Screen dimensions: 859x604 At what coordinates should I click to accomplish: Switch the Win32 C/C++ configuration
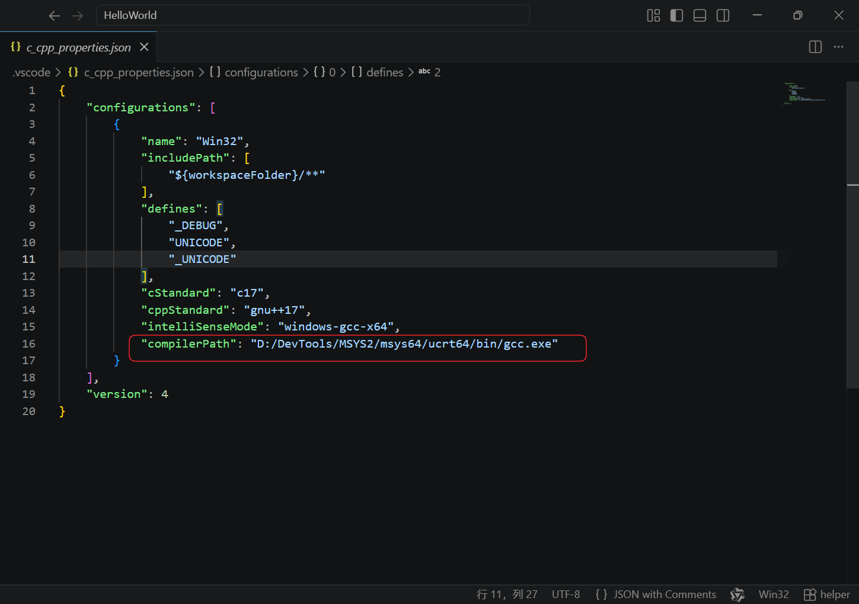[x=774, y=595]
